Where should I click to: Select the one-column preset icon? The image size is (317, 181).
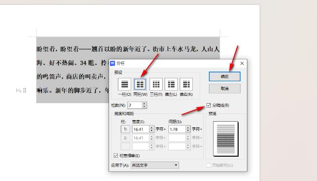[x=125, y=84]
